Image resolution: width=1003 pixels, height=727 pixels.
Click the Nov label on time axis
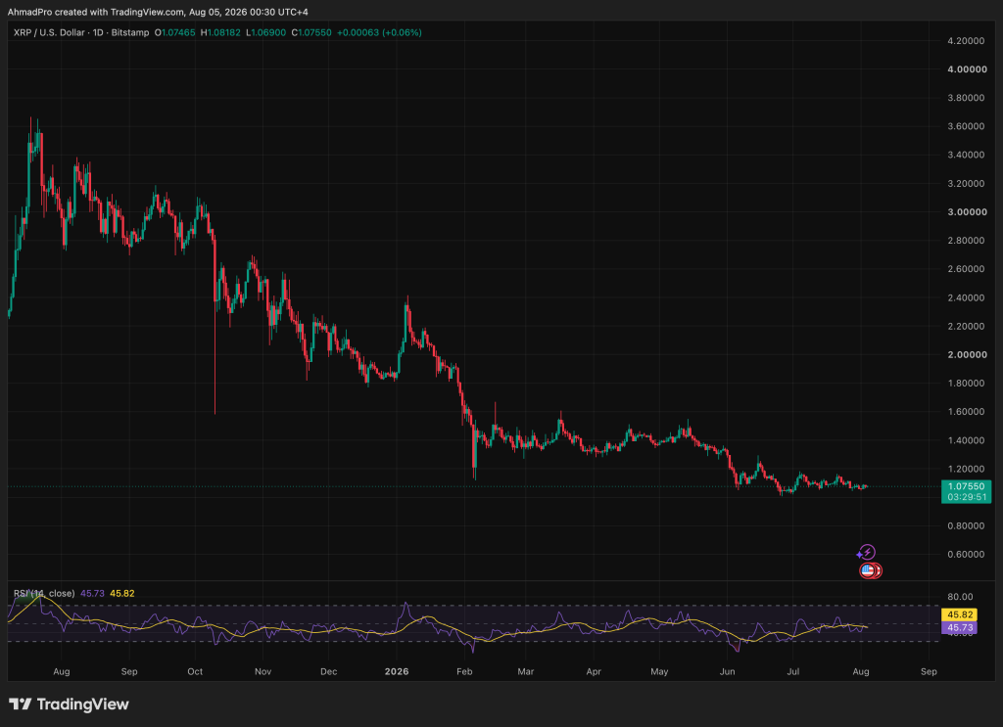(x=263, y=671)
